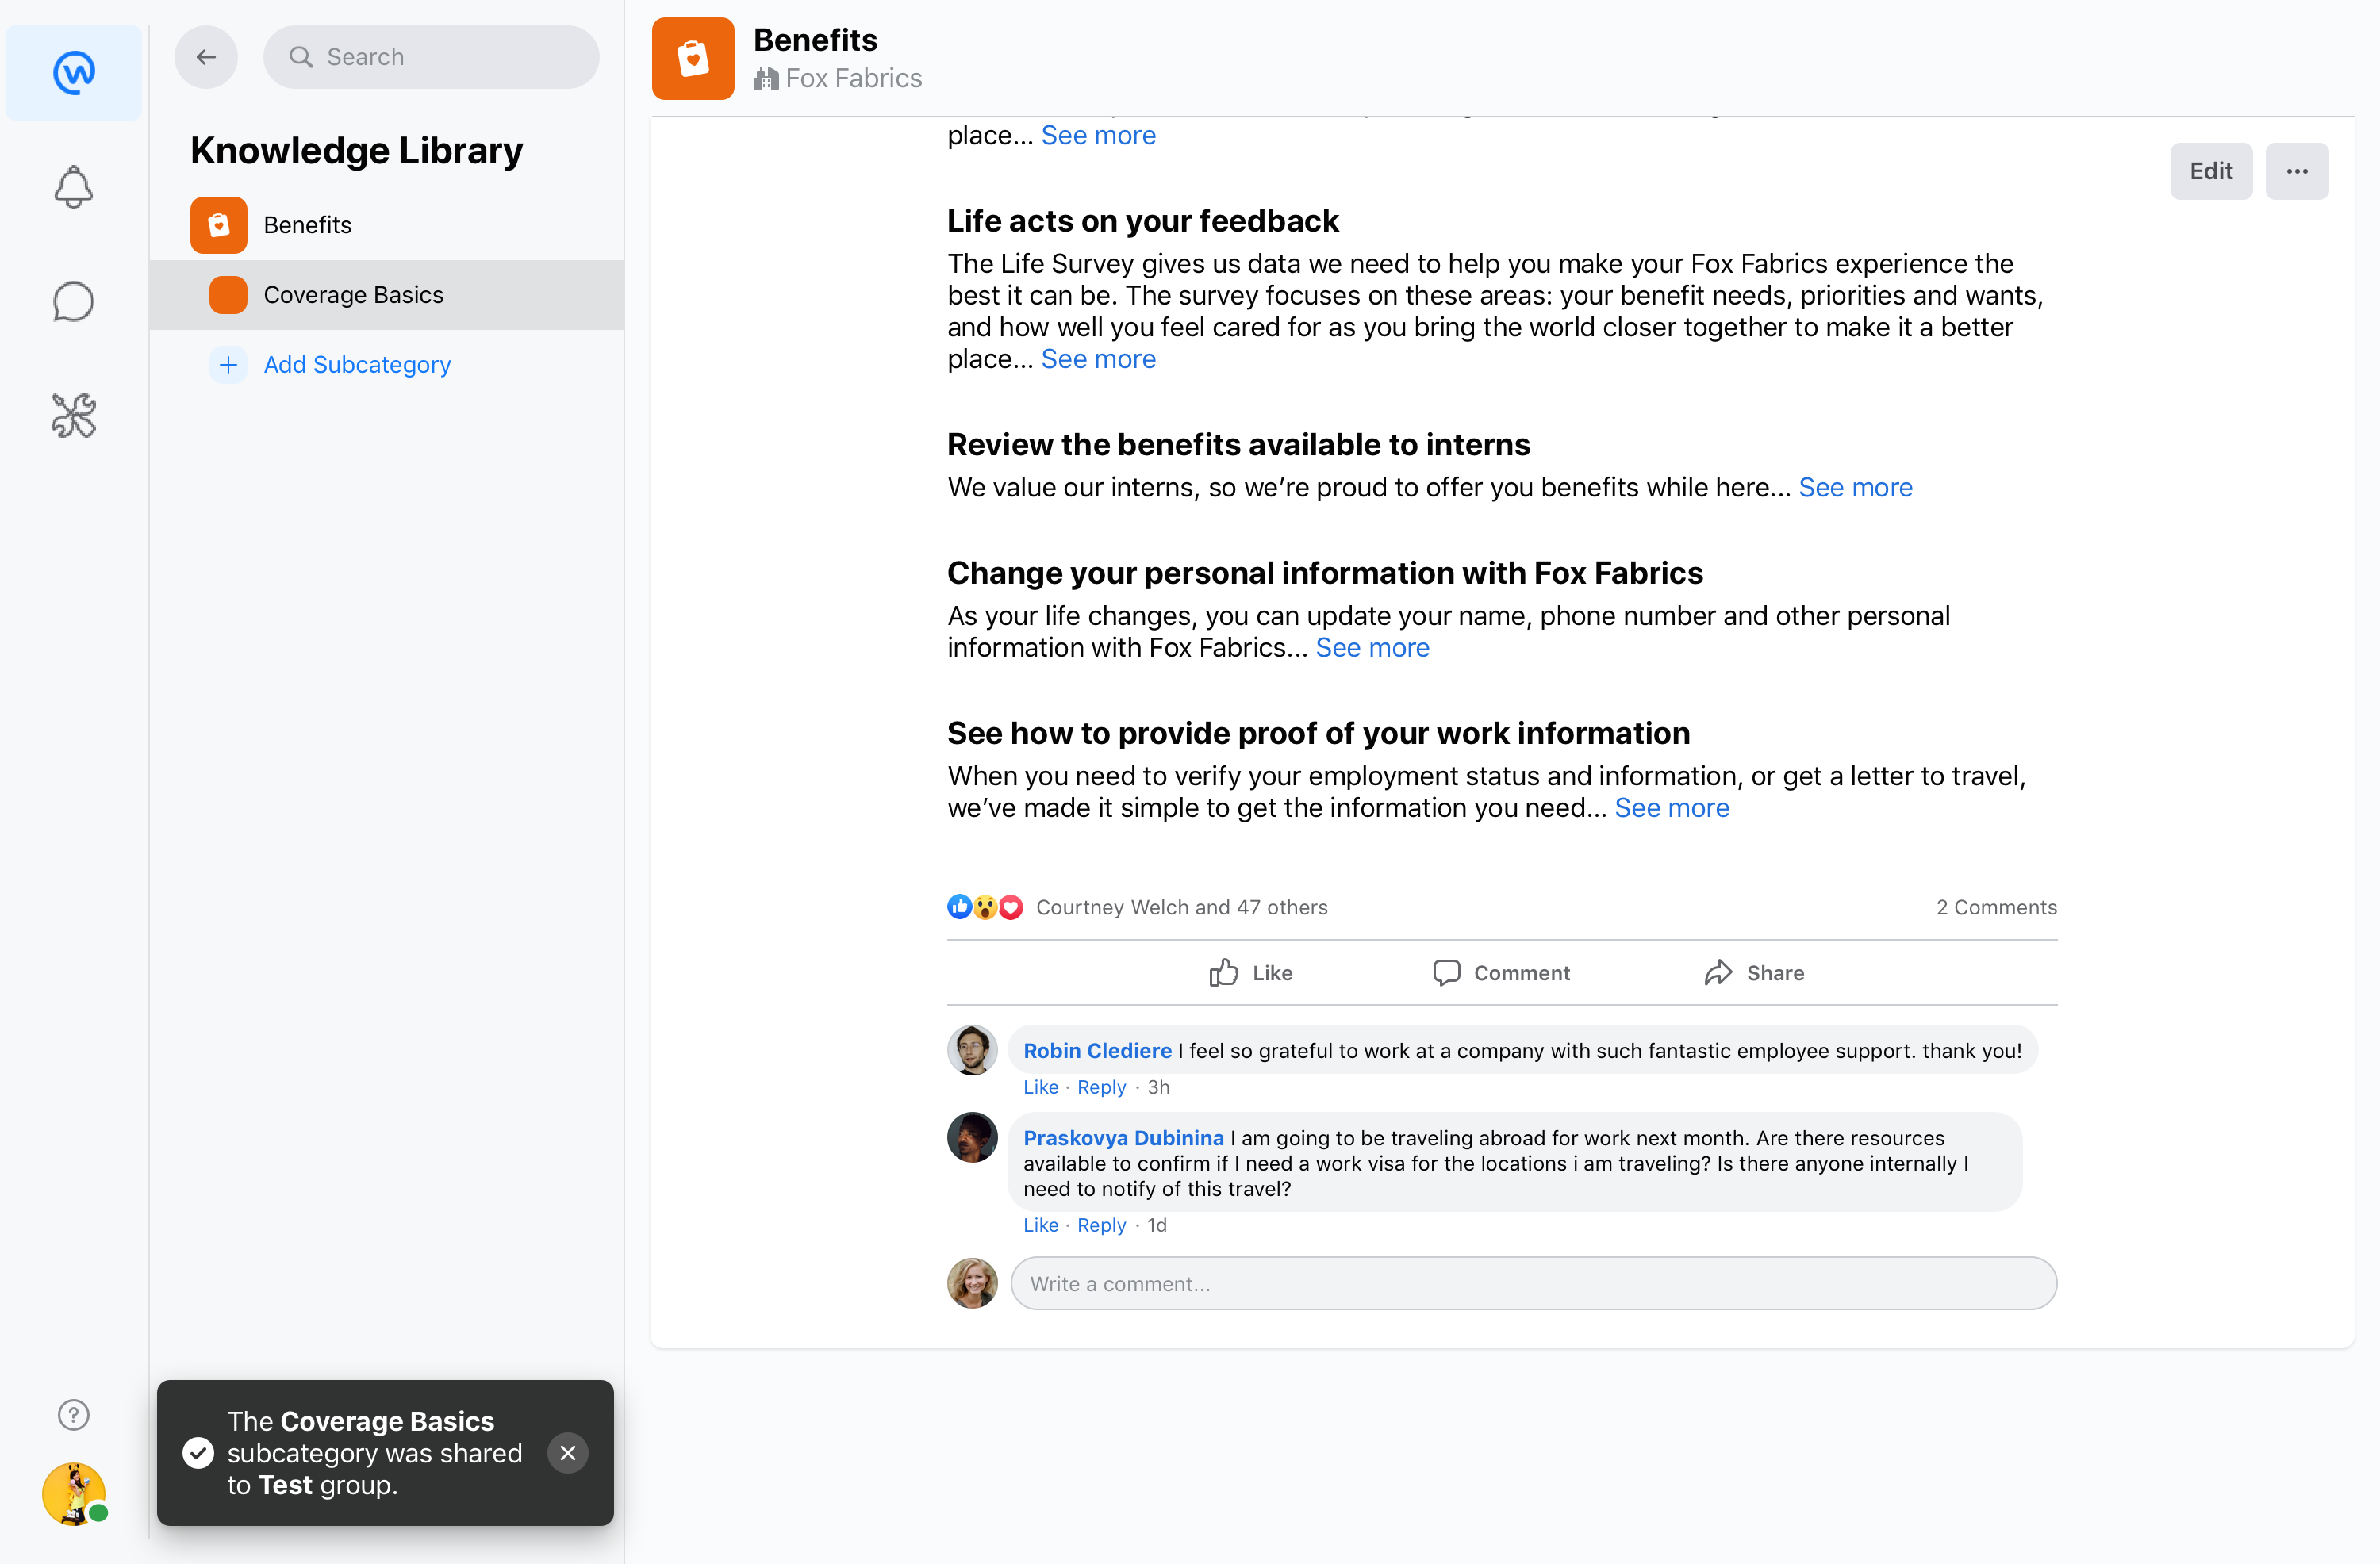This screenshot has width=2380, height=1564.
Task: Open the chat bubble icon in sidebar
Action: click(74, 301)
